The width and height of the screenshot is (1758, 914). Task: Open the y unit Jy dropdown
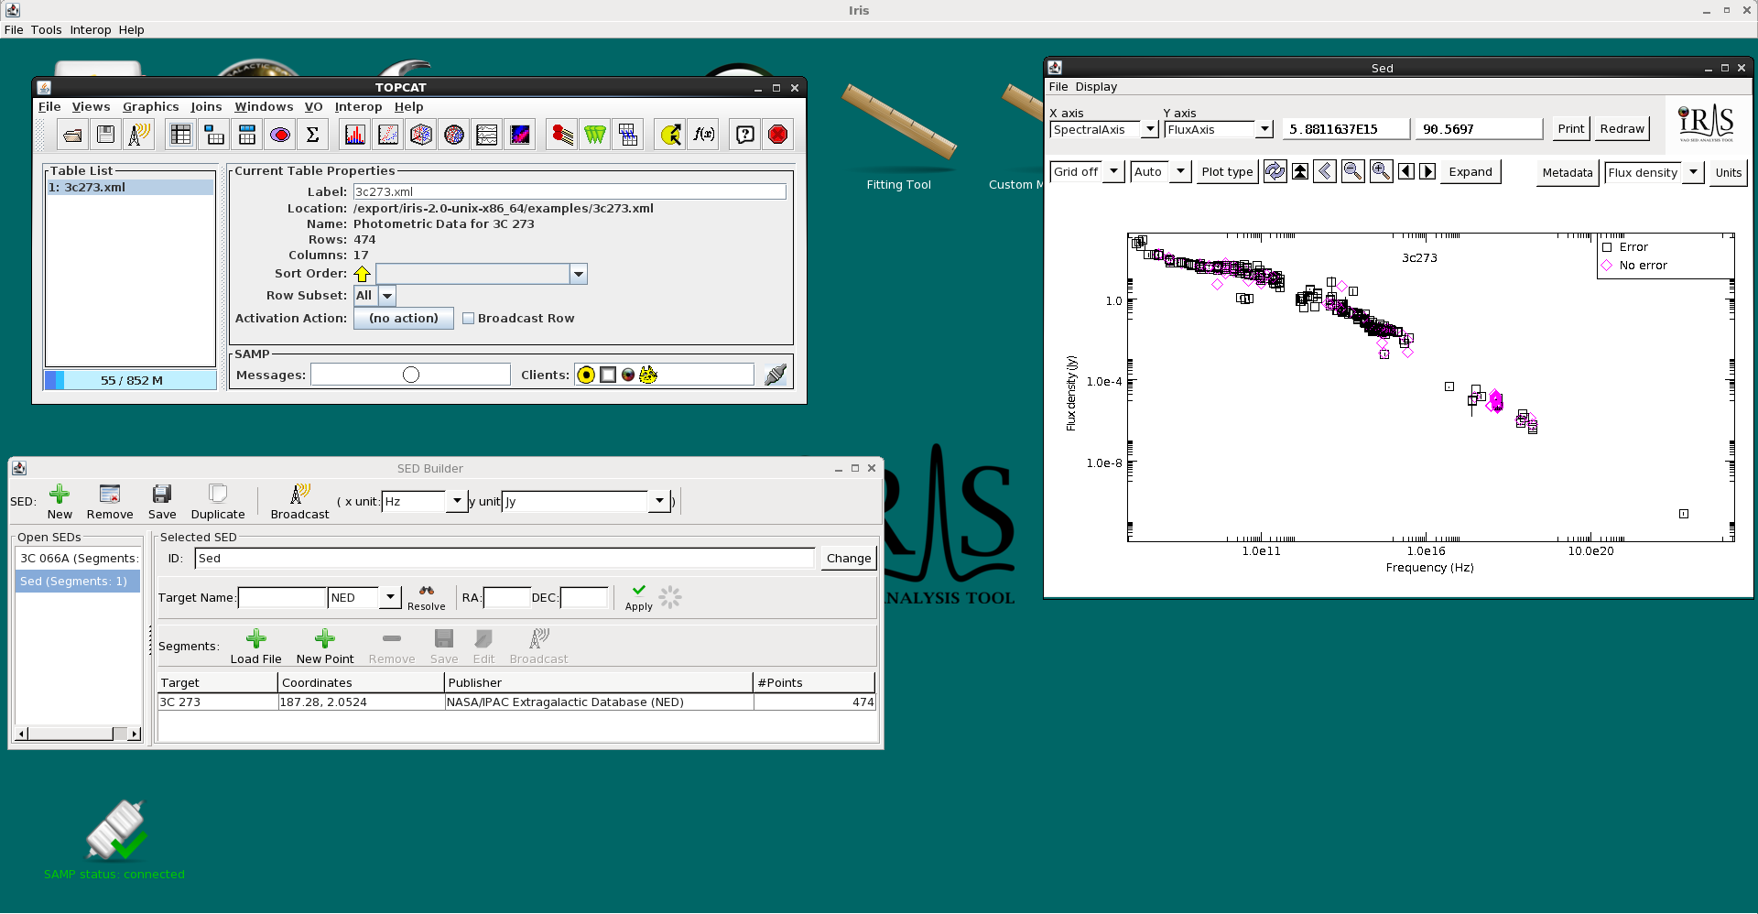(x=659, y=501)
